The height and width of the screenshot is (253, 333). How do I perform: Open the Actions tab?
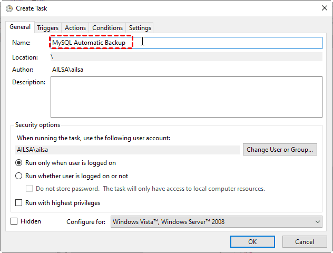pyautogui.click(x=75, y=28)
